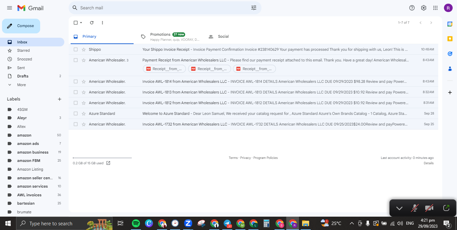This screenshot has height=230, width=457.
Task: Click the storage usage progress bar
Action: pyautogui.click(x=102, y=158)
